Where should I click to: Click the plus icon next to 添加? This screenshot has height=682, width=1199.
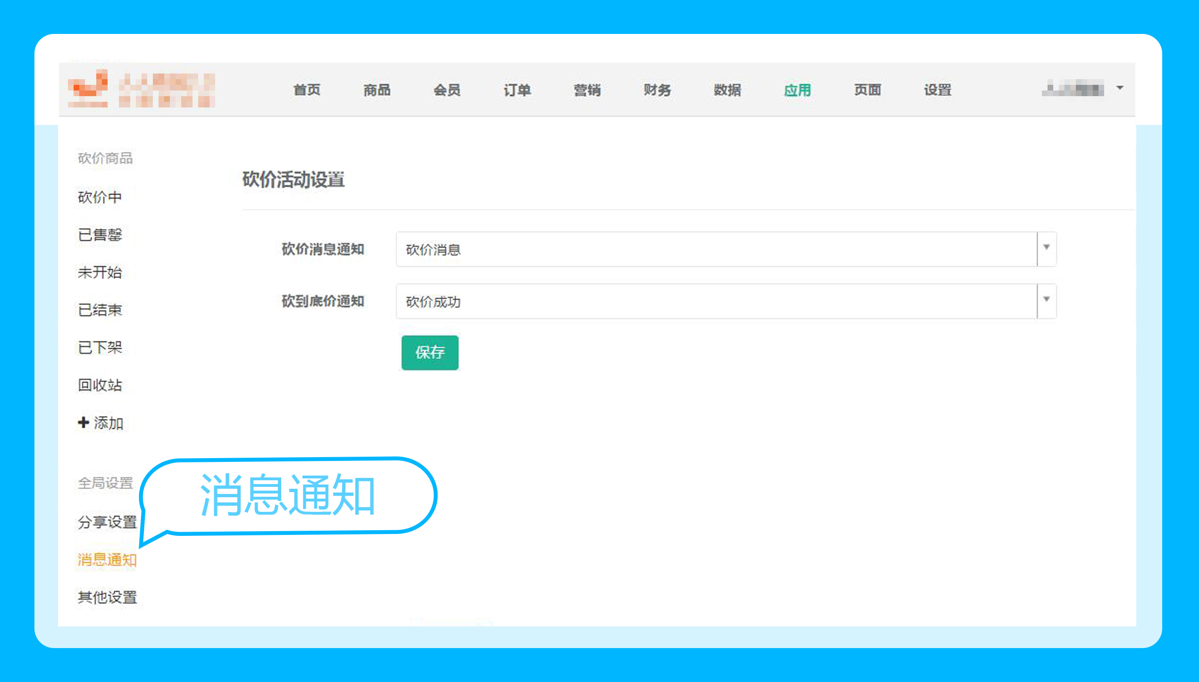84,422
